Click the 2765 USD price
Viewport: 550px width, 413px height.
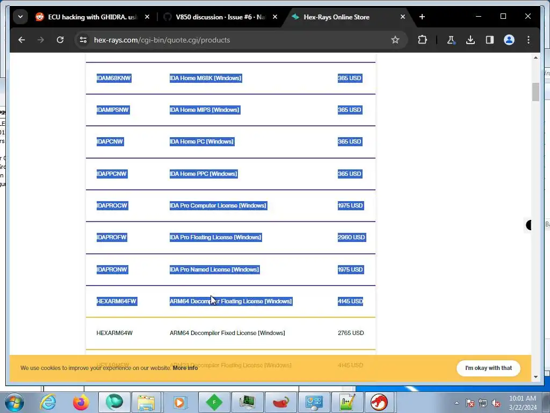tap(351, 333)
